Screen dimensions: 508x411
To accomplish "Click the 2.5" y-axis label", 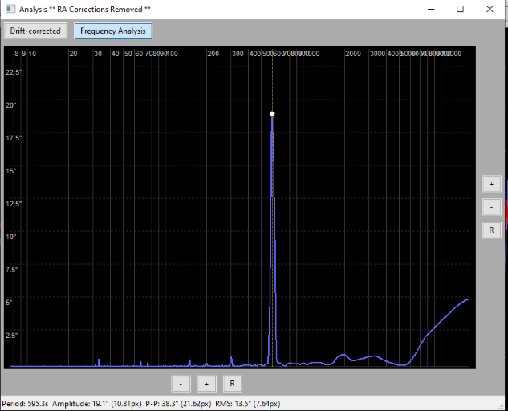I will 12,336.
